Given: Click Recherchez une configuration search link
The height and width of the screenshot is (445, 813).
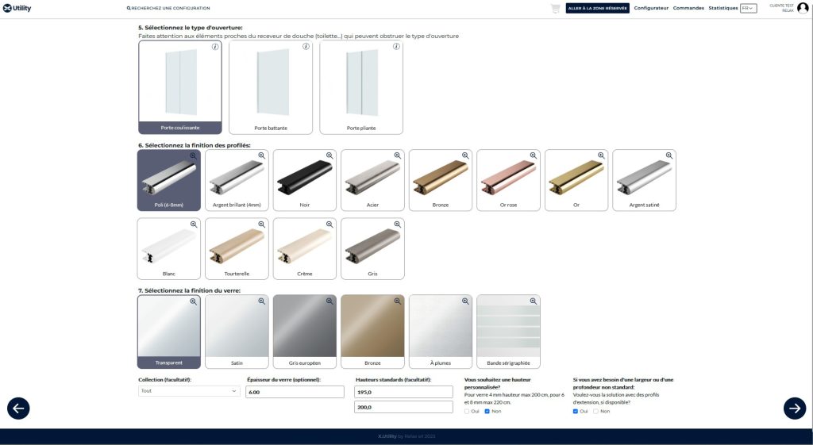Looking at the screenshot, I should (168, 8).
